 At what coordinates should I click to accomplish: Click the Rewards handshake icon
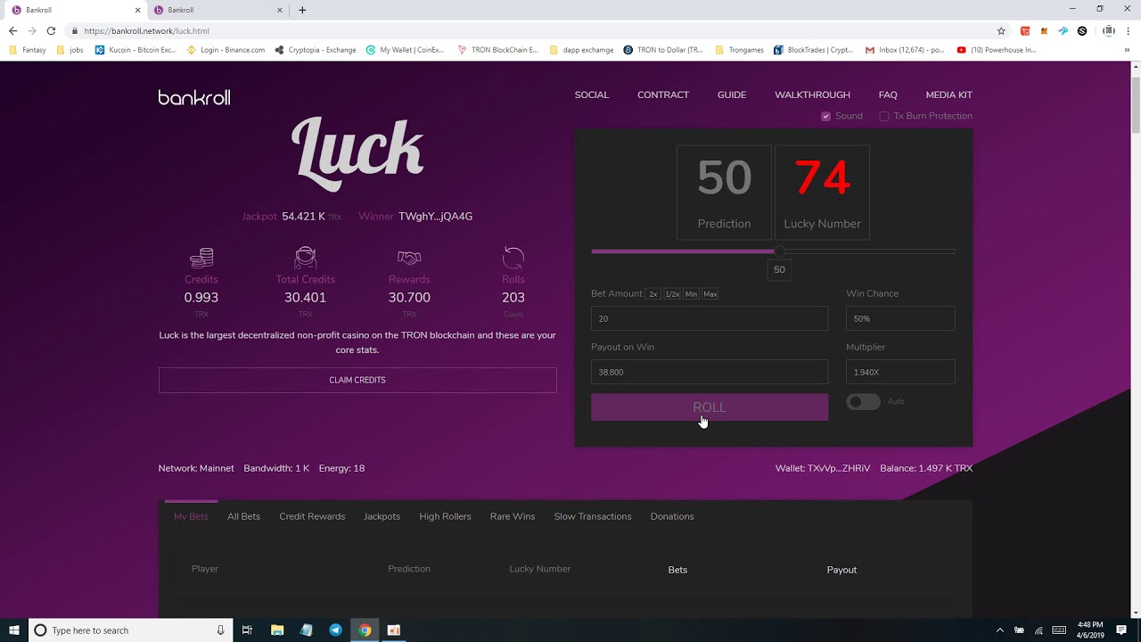[409, 258]
